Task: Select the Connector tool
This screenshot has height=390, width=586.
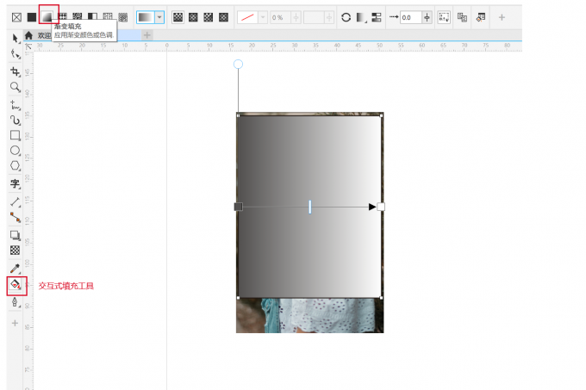Action: coord(15,217)
